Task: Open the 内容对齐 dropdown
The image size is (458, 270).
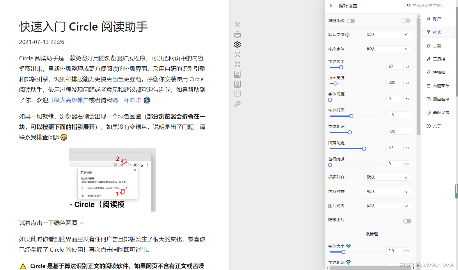Action: (x=388, y=191)
